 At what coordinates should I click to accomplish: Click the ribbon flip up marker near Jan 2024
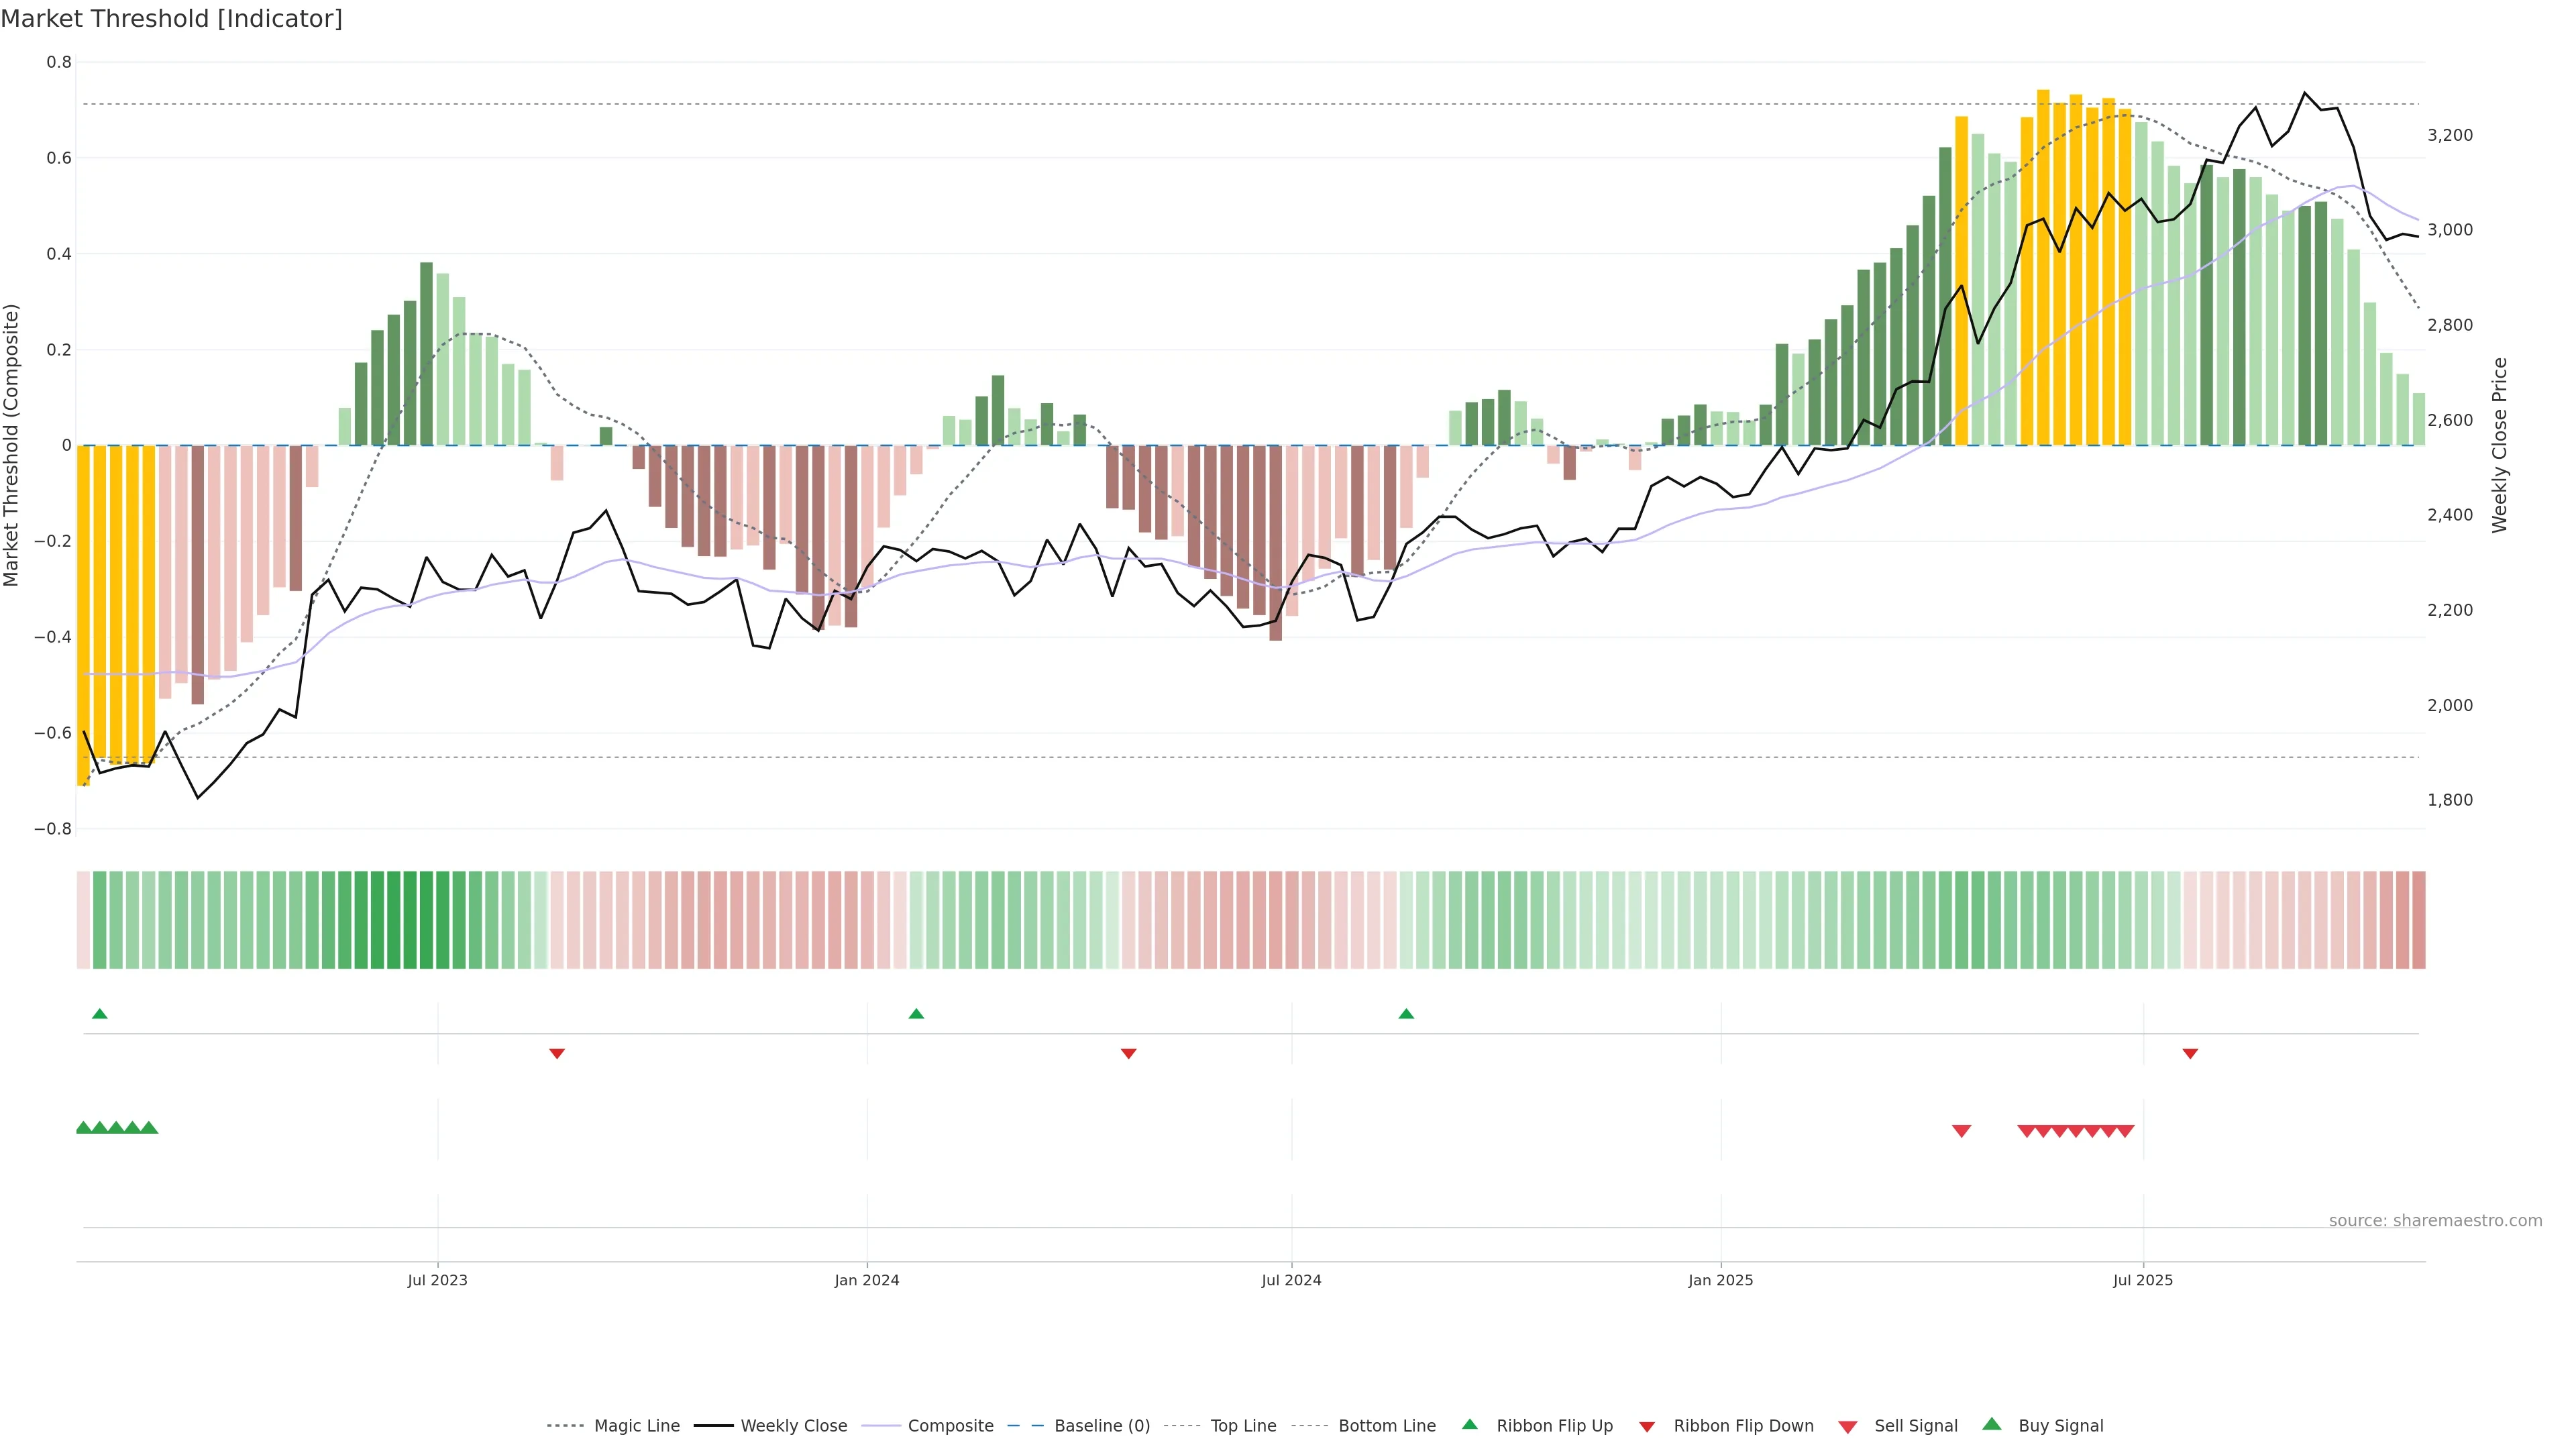pyautogui.click(x=916, y=1014)
